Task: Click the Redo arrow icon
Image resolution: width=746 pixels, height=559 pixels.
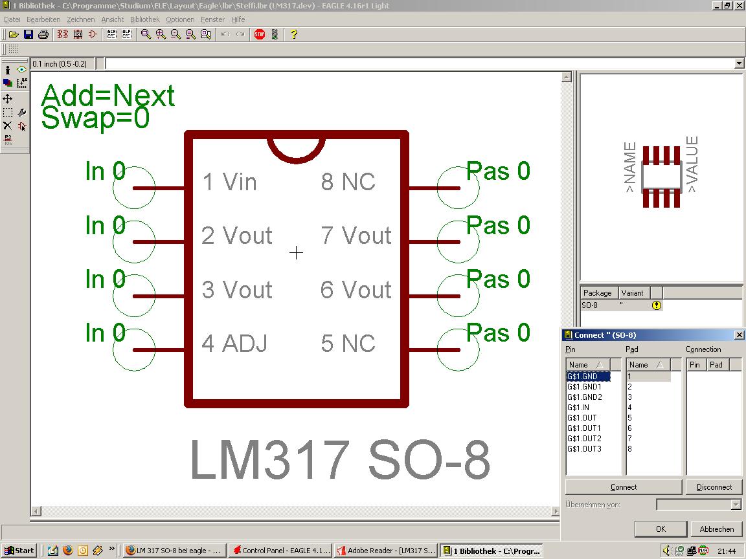Action: [x=240, y=34]
